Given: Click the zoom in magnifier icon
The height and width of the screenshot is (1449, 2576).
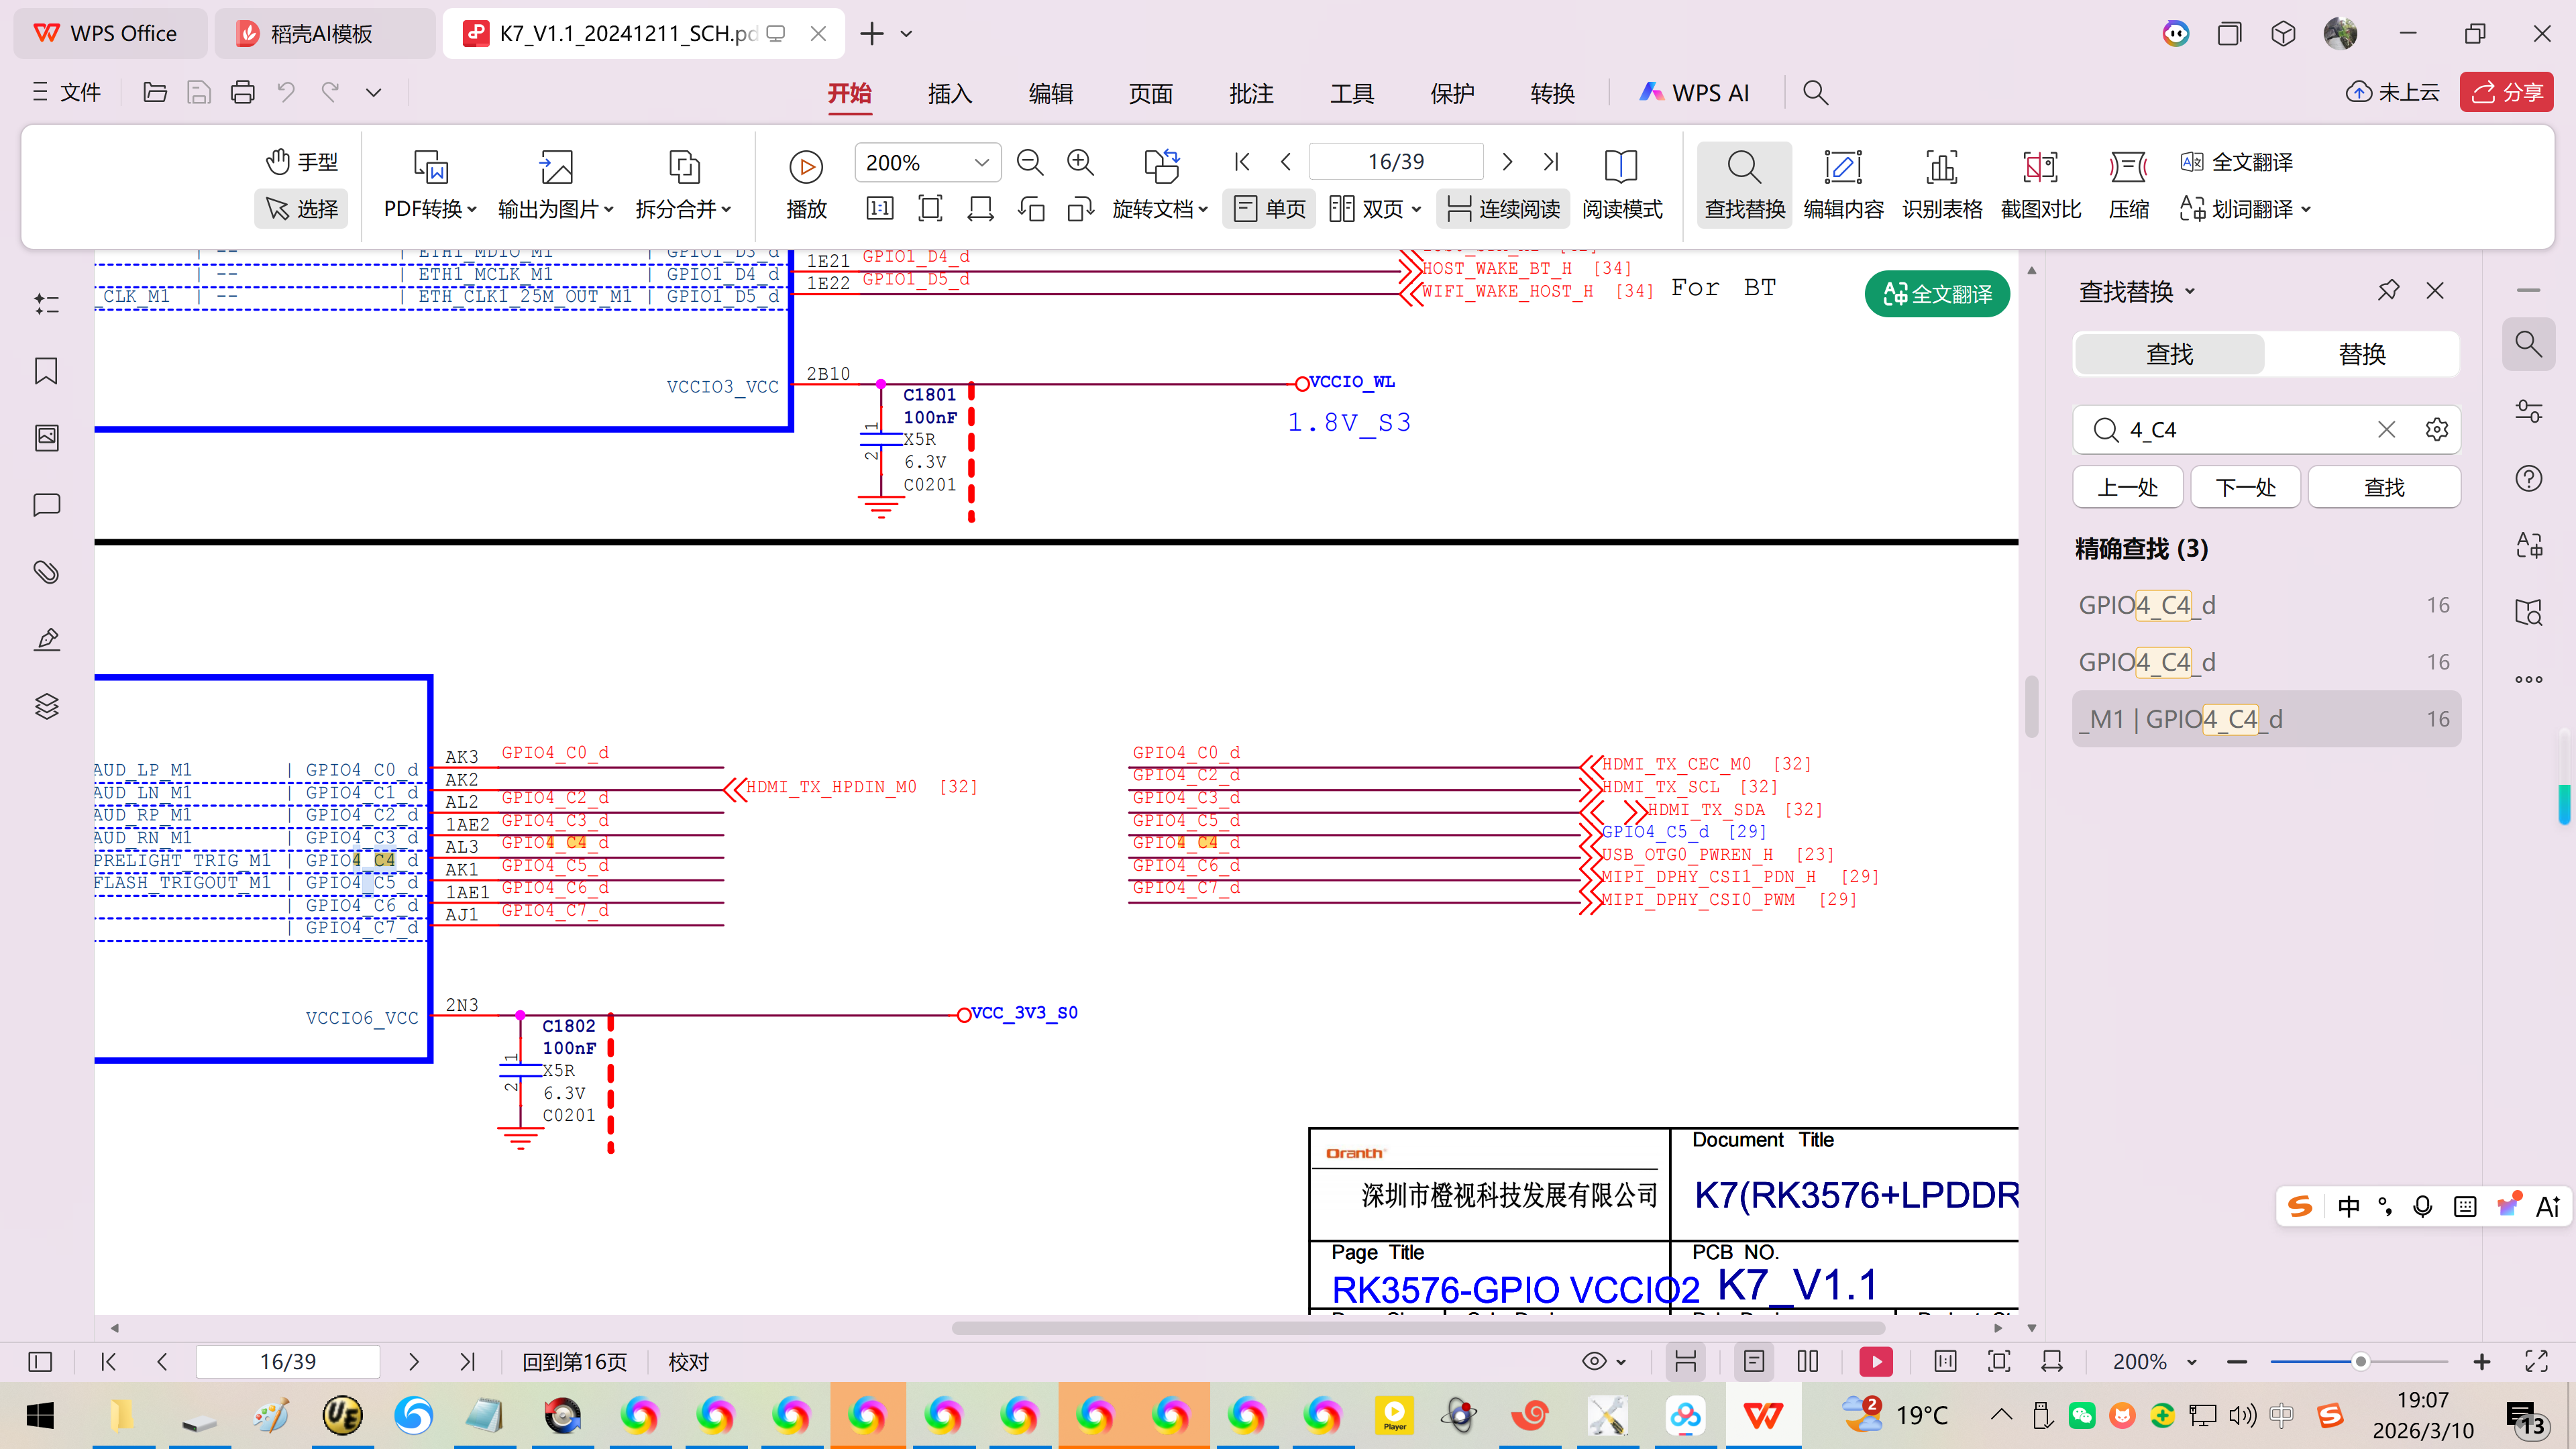Looking at the screenshot, I should click(1080, 162).
